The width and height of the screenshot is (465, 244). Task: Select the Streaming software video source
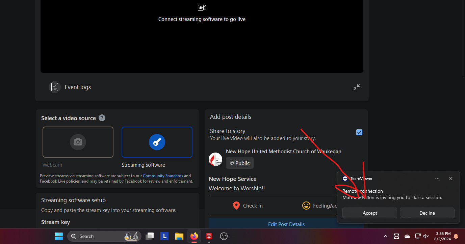(157, 142)
